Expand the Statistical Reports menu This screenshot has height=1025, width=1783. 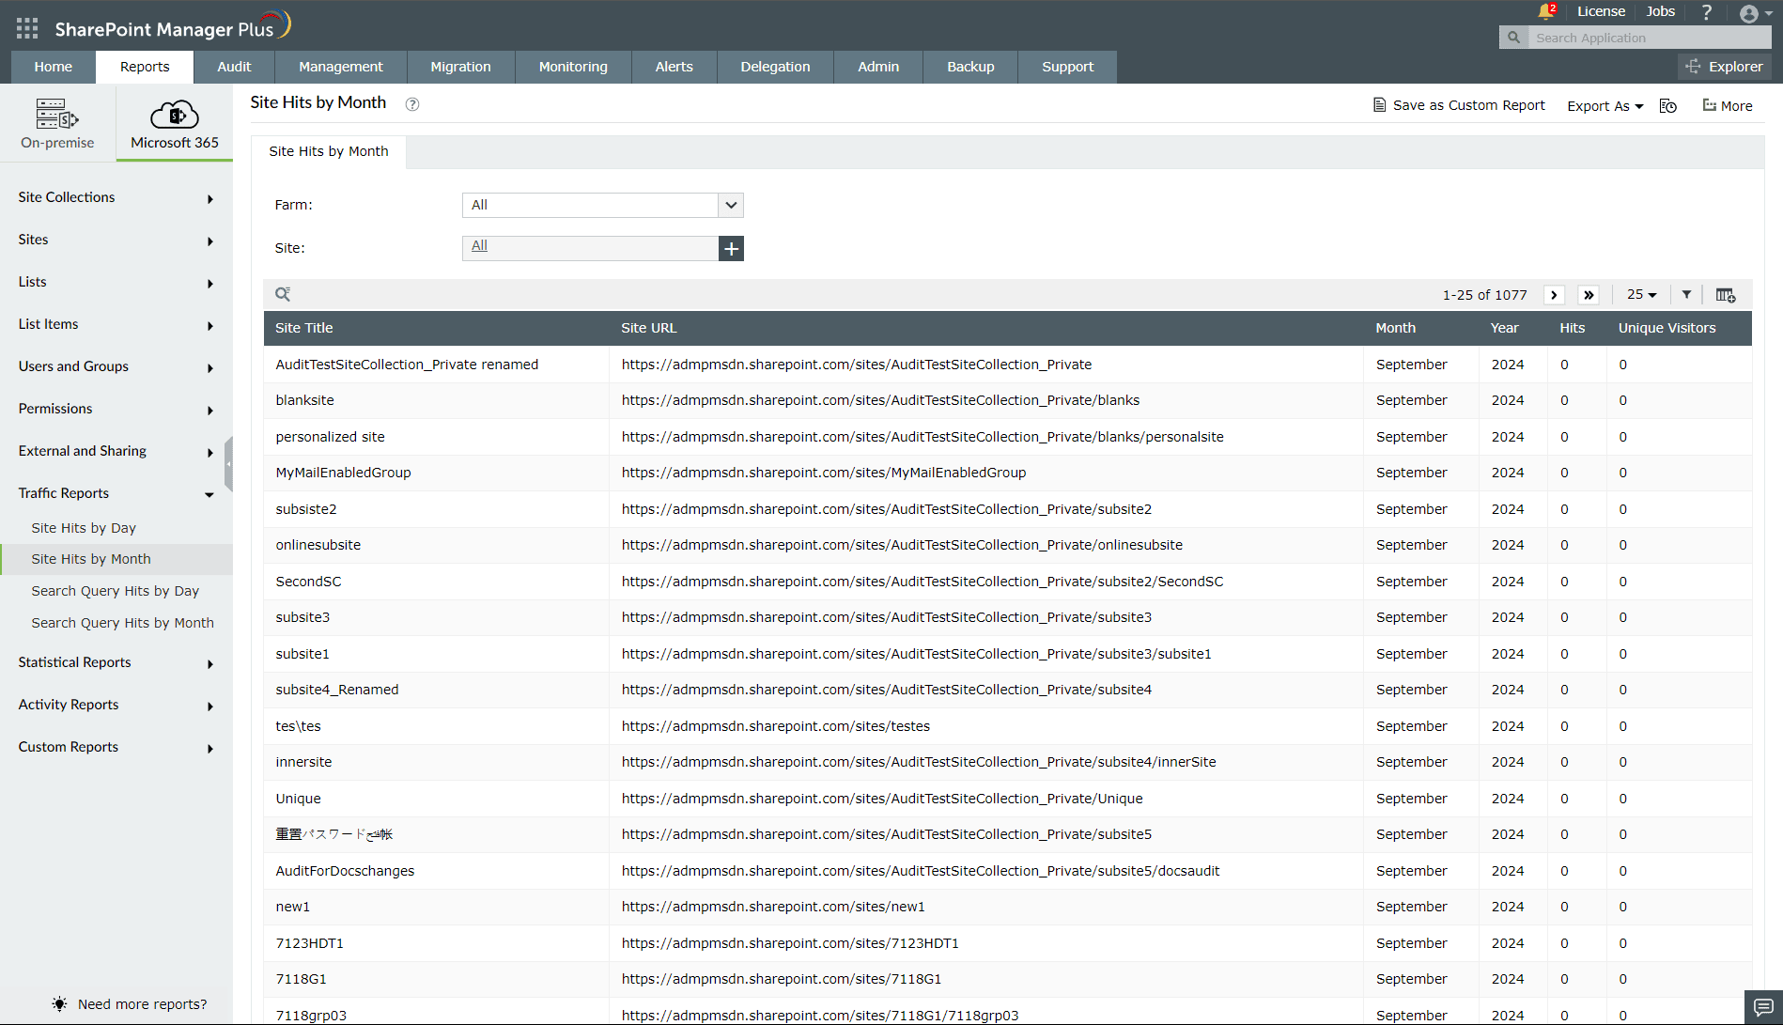(x=116, y=662)
